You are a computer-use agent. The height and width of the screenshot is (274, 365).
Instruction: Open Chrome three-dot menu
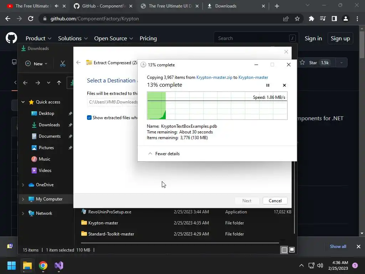point(357,19)
